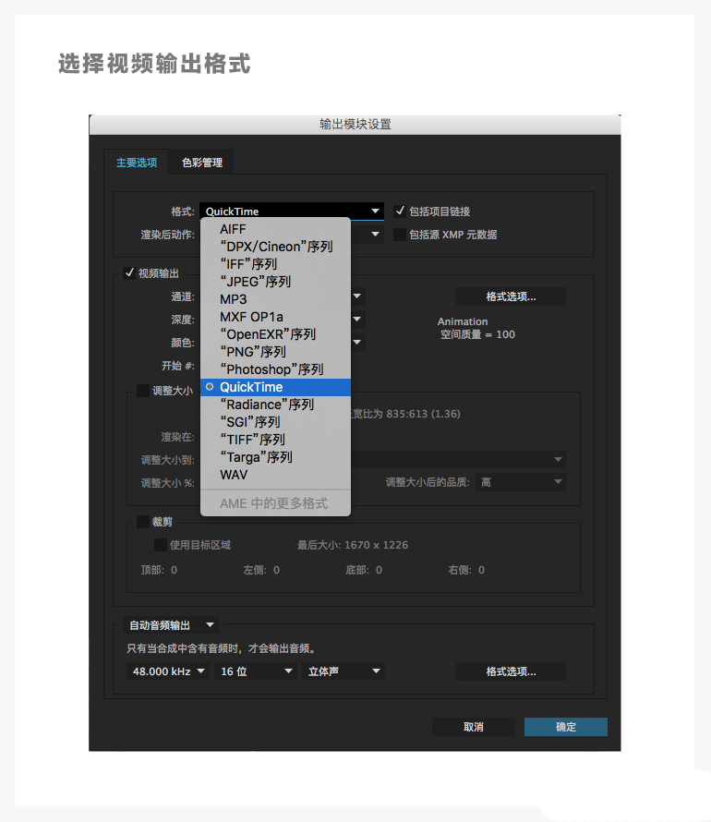Open the 自动音频输出 dropdown
The image size is (711, 822).
tap(170, 625)
